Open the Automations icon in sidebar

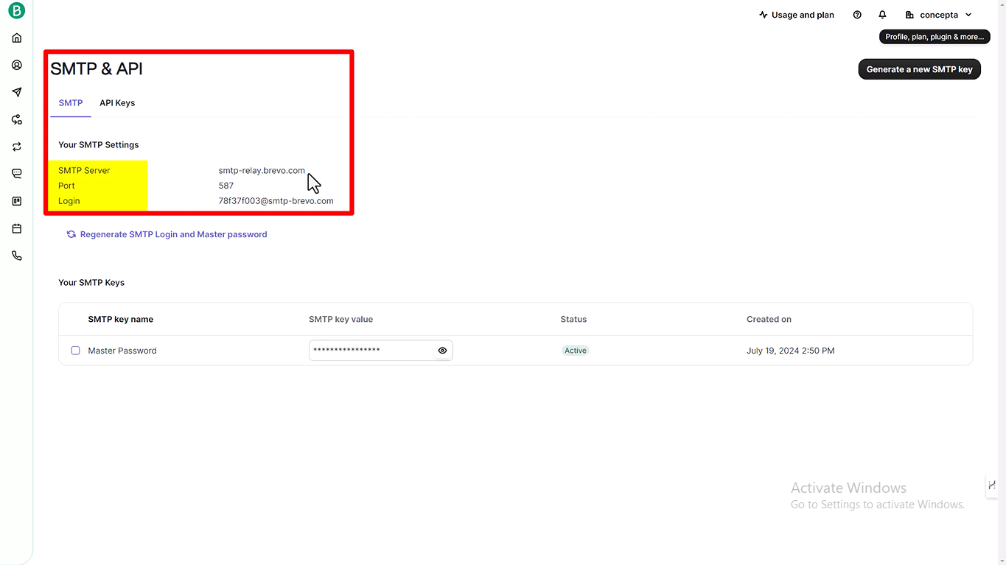[x=17, y=119]
